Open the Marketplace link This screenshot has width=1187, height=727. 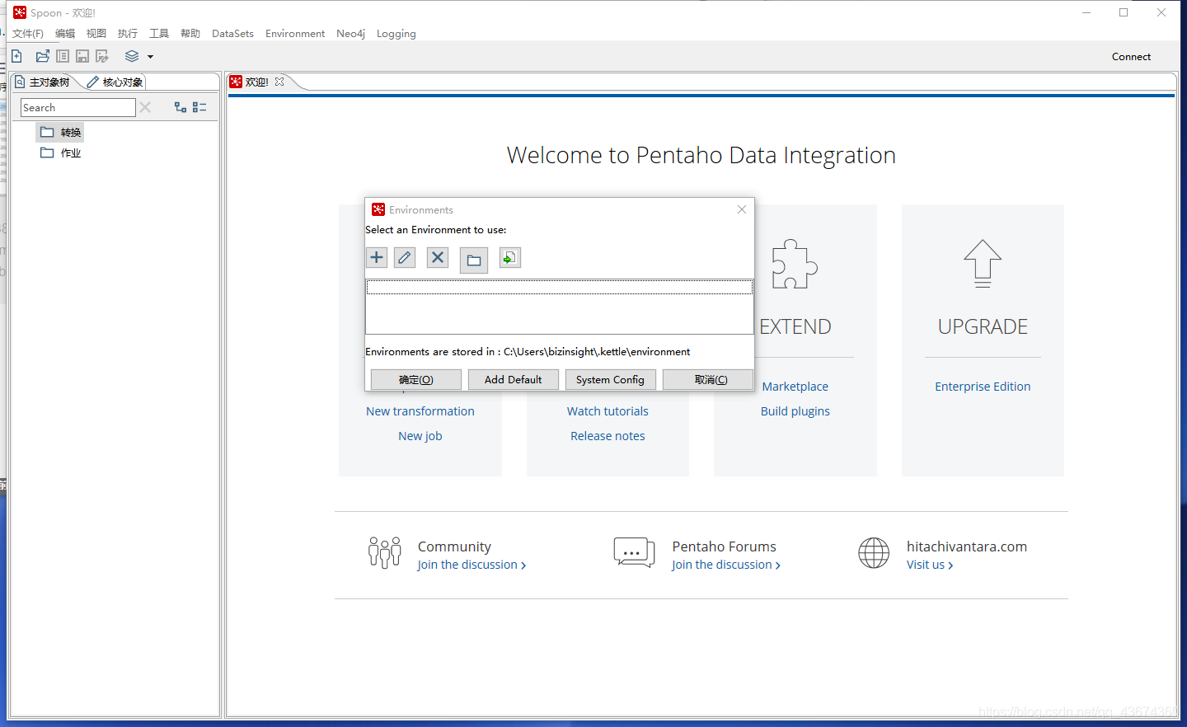(x=795, y=387)
